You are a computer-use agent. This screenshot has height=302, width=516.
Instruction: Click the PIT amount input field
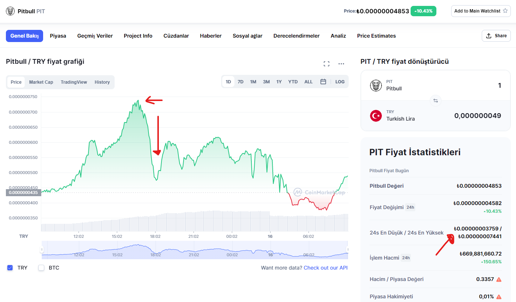tap(479, 86)
